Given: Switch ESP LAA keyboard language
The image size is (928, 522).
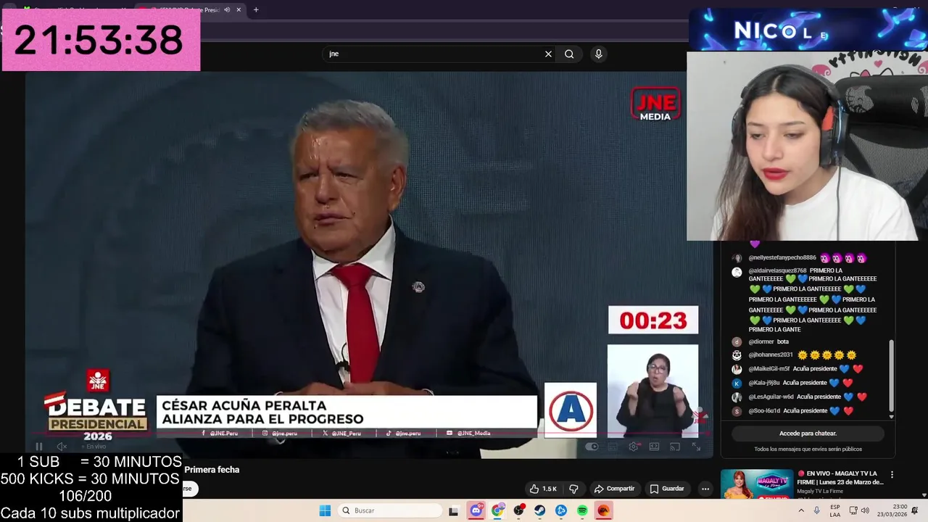Looking at the screenshot, I should (835, 510).
